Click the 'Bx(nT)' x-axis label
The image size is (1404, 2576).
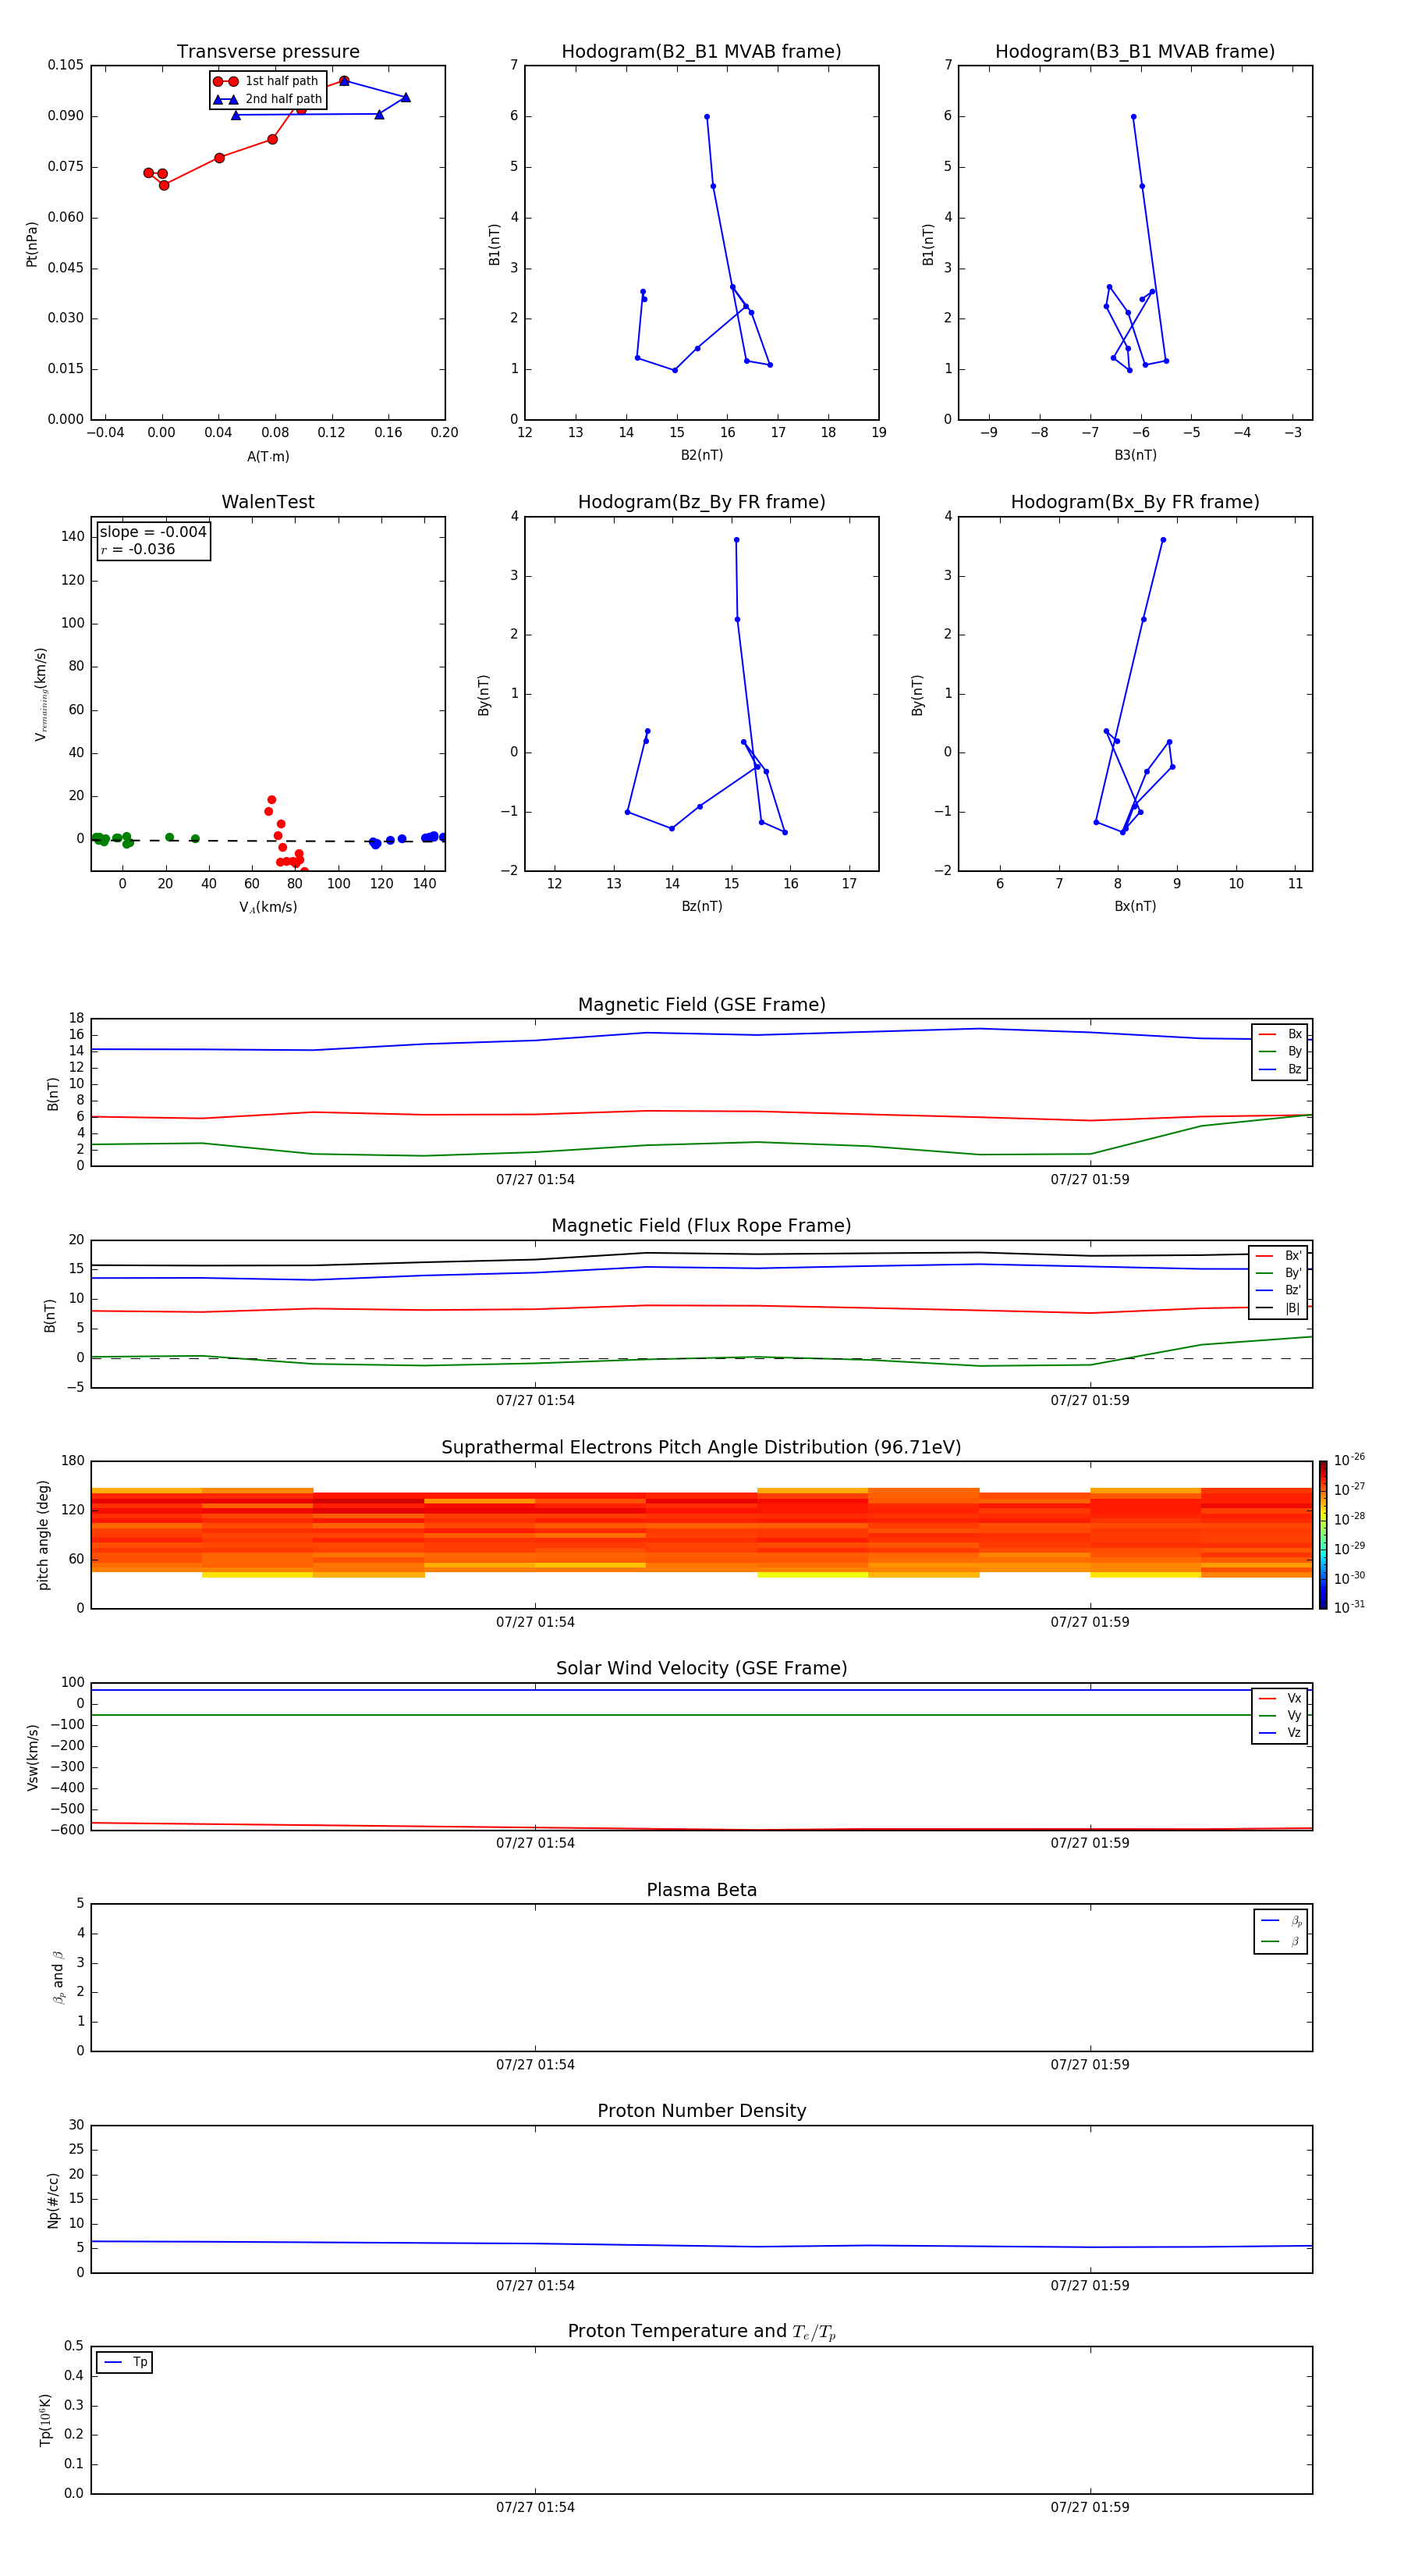pyautogui.click(x=1135, y=906)
